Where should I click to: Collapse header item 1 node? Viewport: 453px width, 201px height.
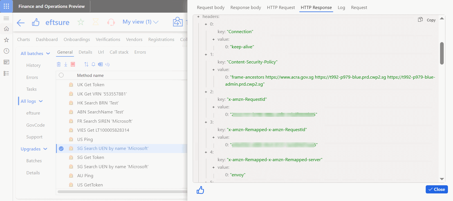206,54
